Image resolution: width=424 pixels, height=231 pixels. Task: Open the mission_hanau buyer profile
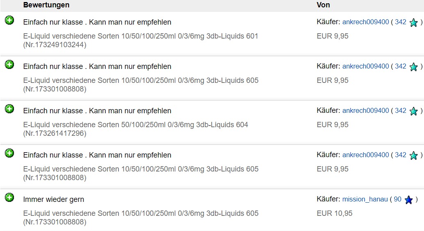[x=365, y=199]
